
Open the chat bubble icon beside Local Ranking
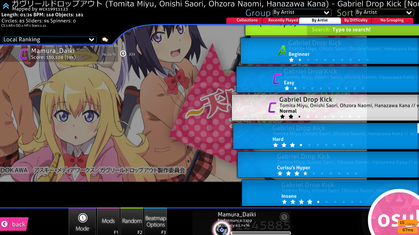[105, 40]
